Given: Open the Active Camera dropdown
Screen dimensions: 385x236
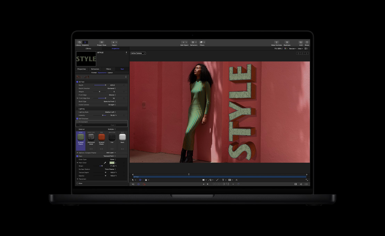Looking at the screenshot, I should (138, 53).
